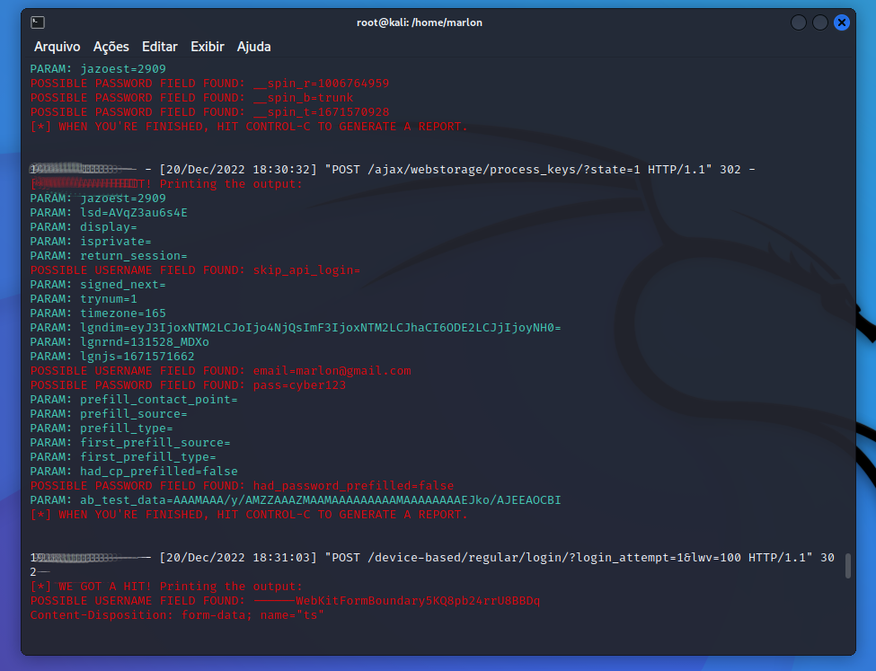
Task: Click the line PARAM: isprivate=
Action: tap(91, 242)
